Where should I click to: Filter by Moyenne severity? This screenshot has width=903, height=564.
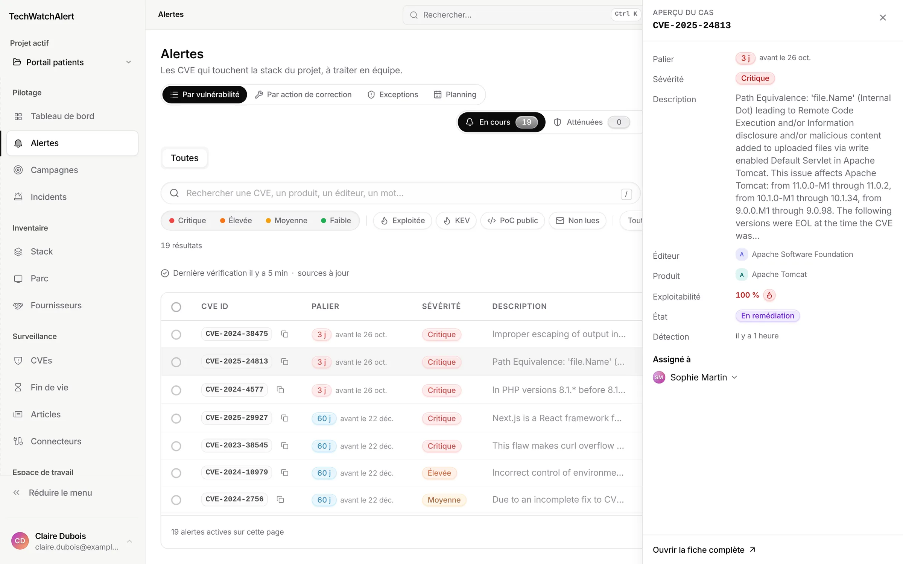tap(287, 220)
